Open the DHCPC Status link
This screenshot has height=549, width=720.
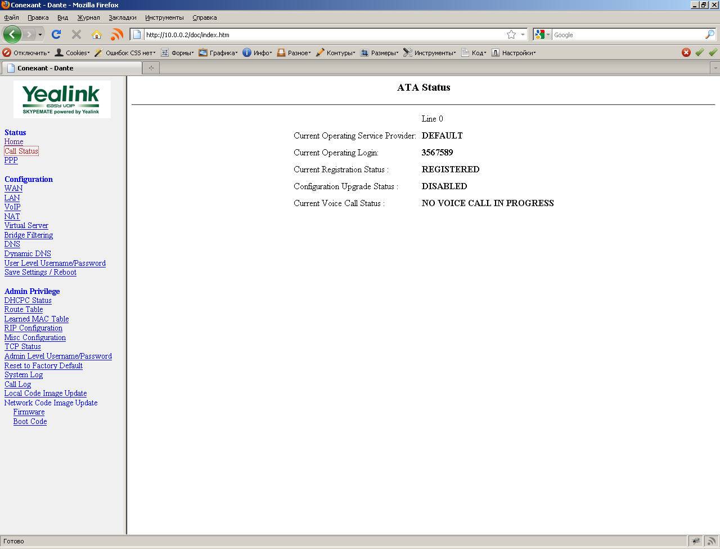coord(28,301)
